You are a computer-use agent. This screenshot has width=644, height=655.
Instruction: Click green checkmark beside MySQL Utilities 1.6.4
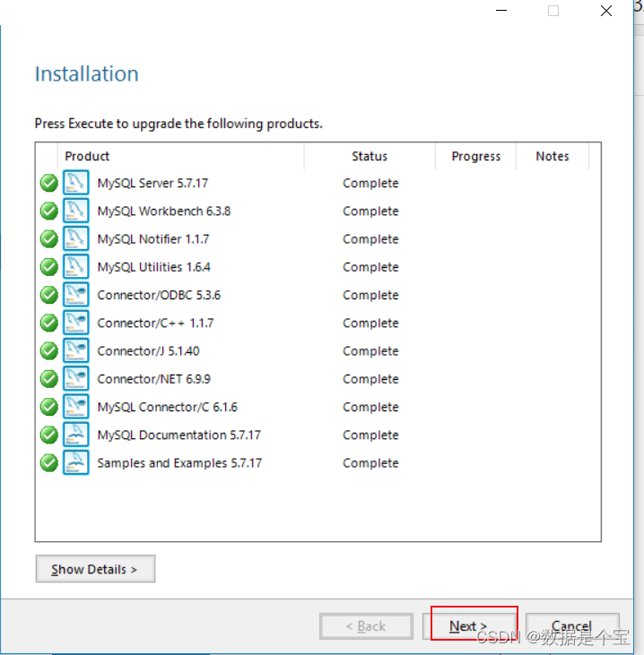point(49,267)
